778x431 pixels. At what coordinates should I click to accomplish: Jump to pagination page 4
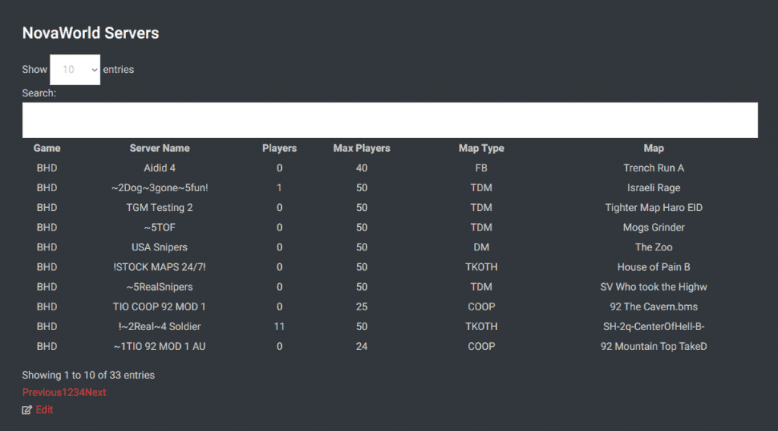coord(82,392)
